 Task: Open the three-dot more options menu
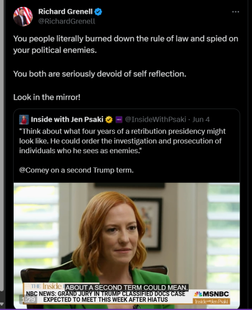coord(235,12)
